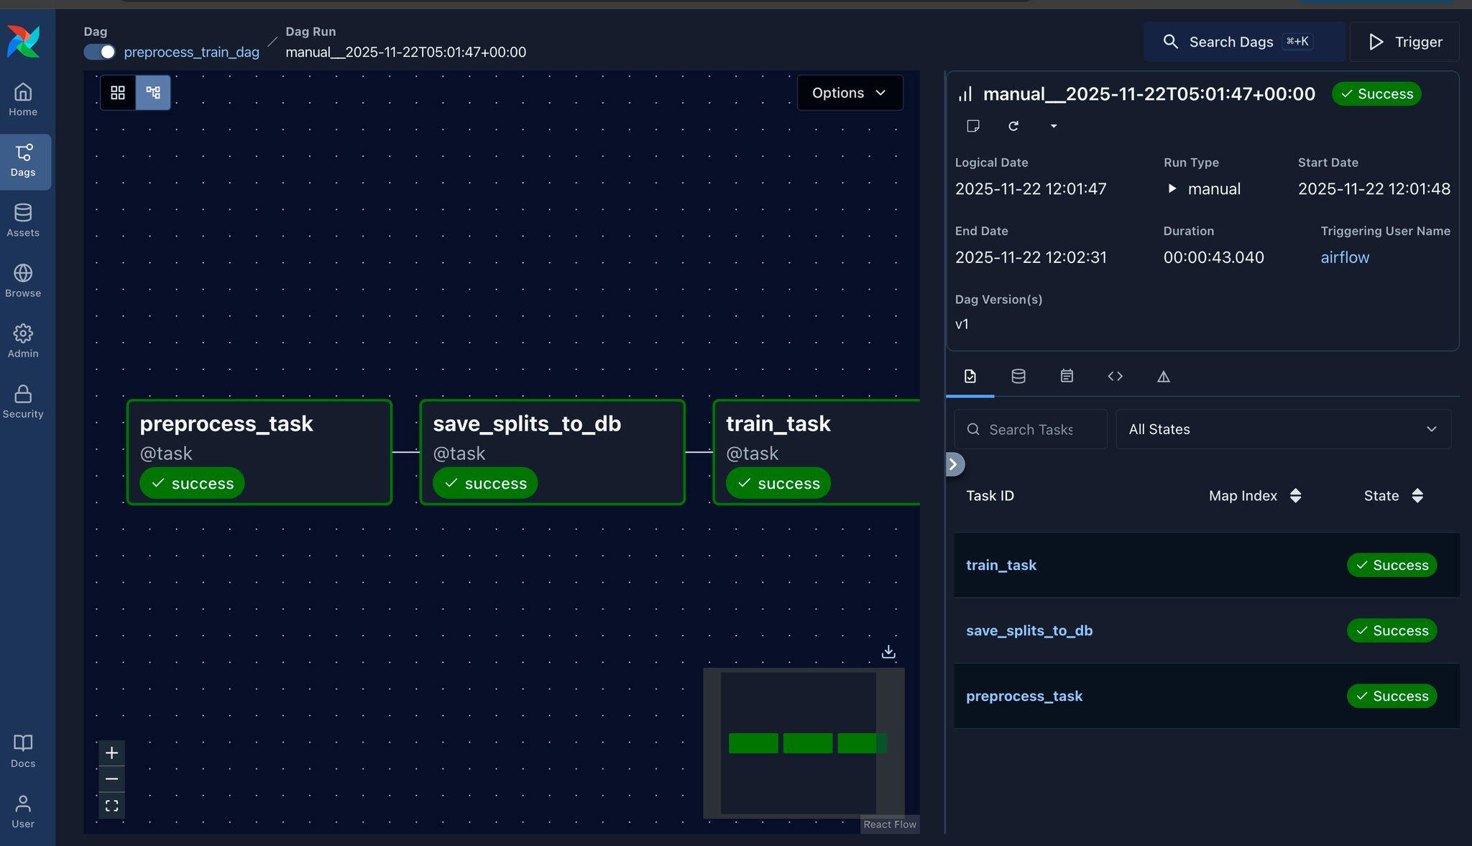Viewport: 1472px width, 846px height.
Task: Click the download graph image icon
Action: 888,651
